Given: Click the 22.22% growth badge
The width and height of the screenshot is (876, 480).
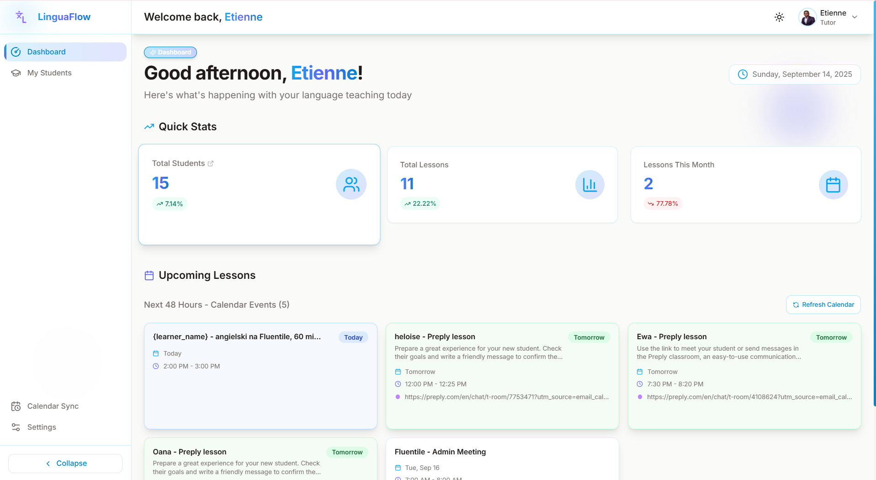Looking at the screenshot, I should pyautogui.click(x=420, y=203).
